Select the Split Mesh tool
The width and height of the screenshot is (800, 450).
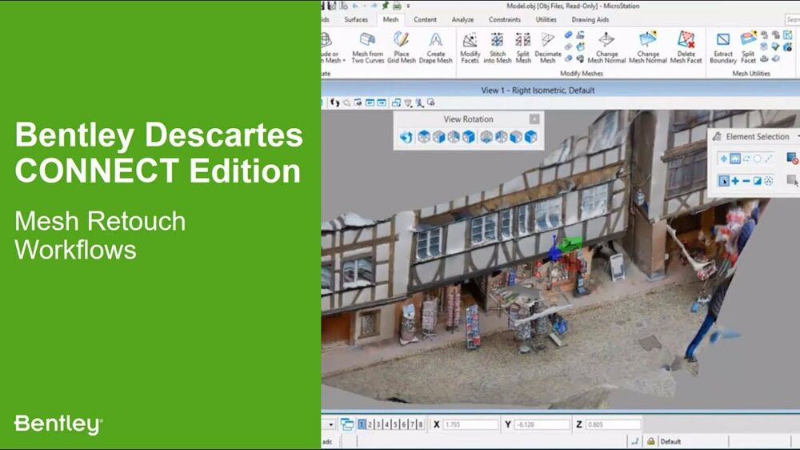click(523, 47)
